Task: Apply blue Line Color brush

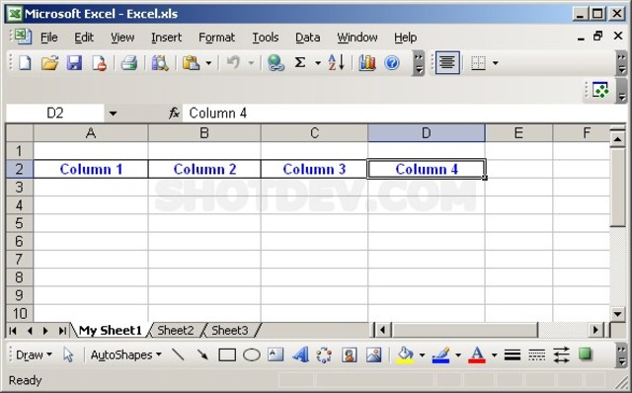Action: click(x=441, y=355)
